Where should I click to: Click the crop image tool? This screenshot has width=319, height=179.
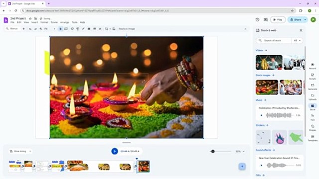(x=107, y=29)
